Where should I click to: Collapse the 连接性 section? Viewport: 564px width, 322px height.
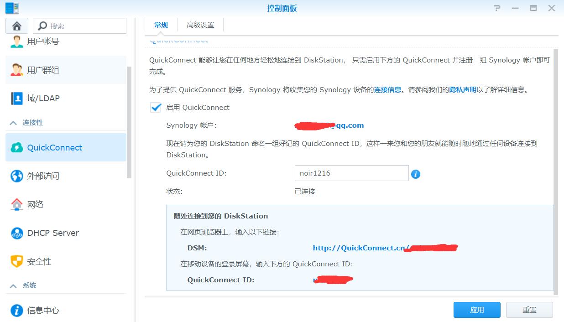13,123
